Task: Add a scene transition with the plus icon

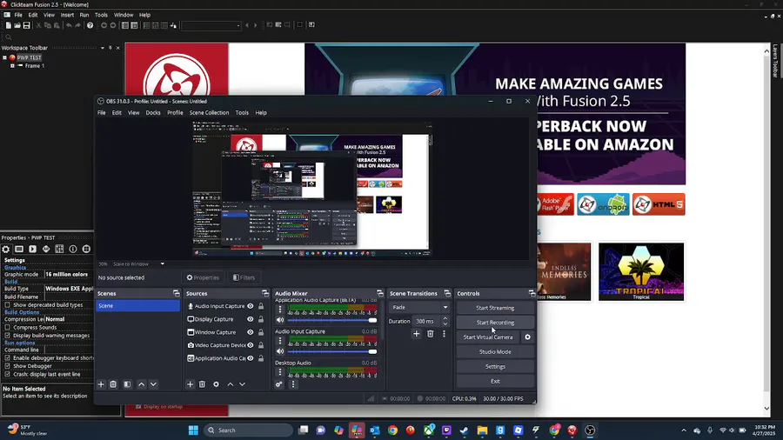Action: pos(416,334)
